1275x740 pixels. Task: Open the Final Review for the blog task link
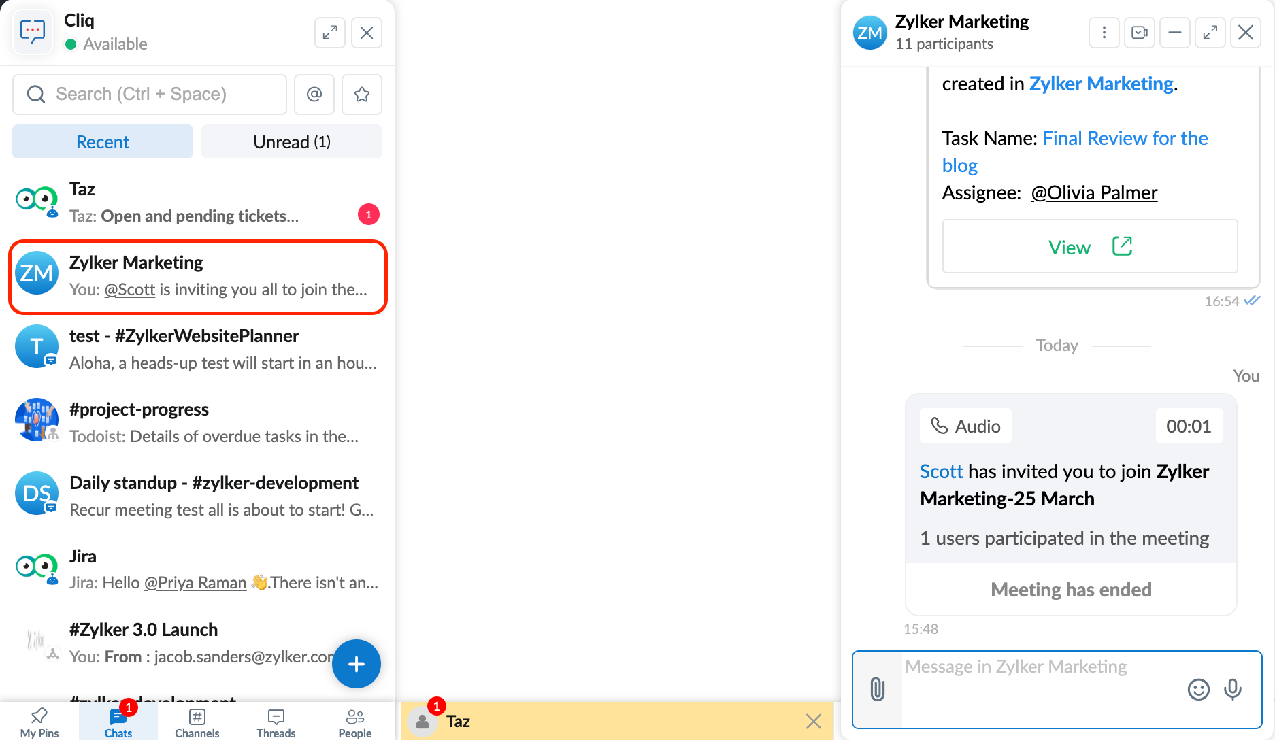coord(1075,152)
